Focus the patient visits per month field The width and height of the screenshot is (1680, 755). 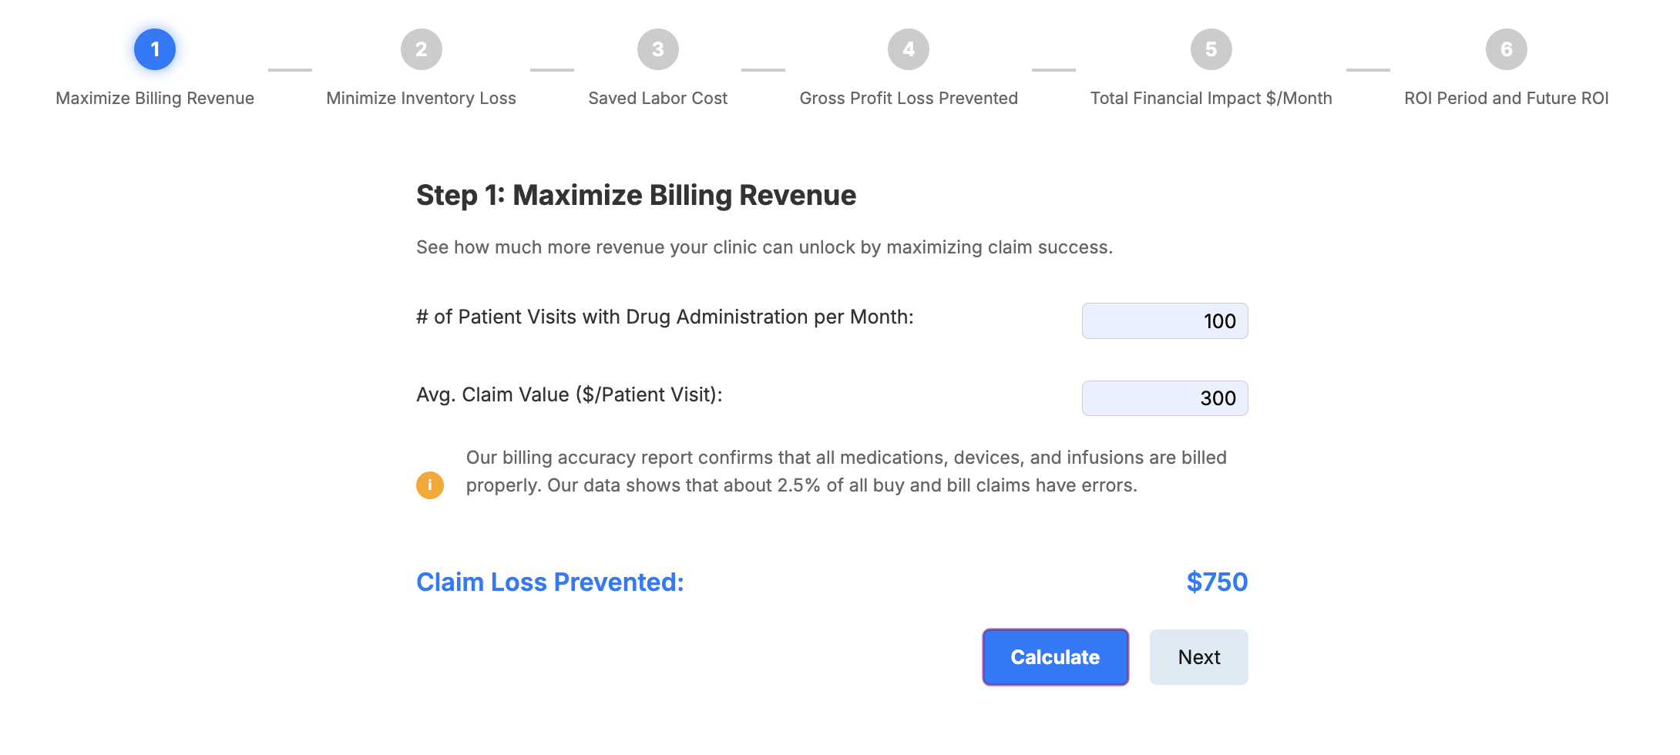point(1164,321)
